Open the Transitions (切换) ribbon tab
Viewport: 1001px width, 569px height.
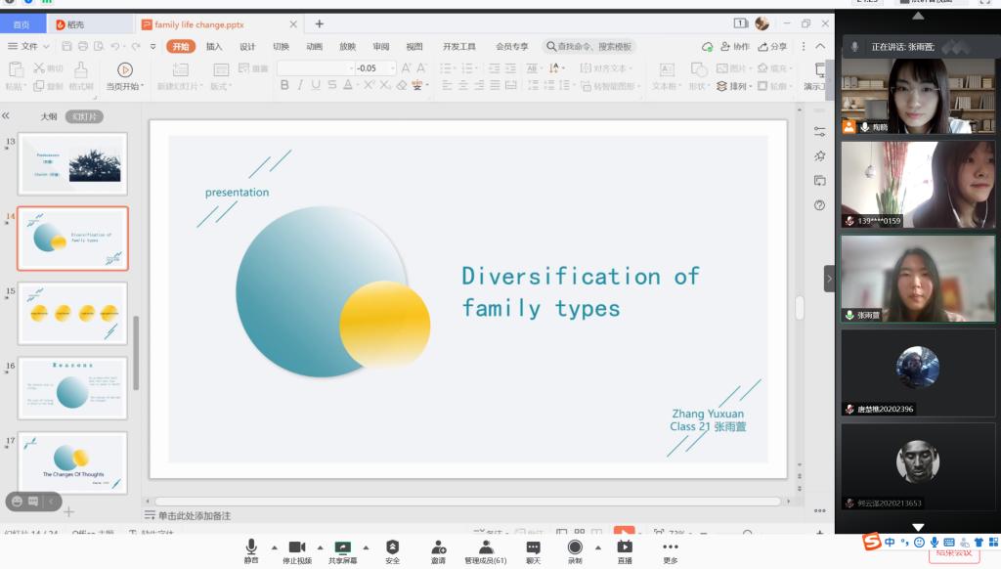[281, 47]
